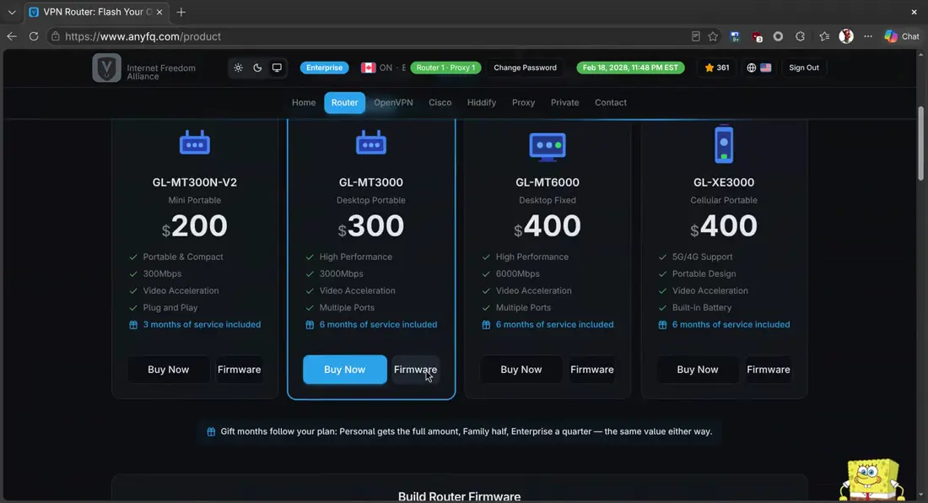Switch to dark theme moon icon
Viewport: 928px width, 503px height.
click(257, 68)
